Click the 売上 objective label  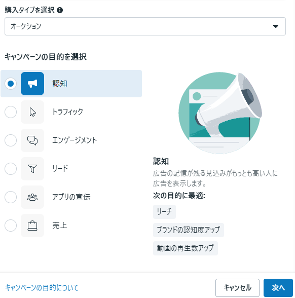(60, 226)
